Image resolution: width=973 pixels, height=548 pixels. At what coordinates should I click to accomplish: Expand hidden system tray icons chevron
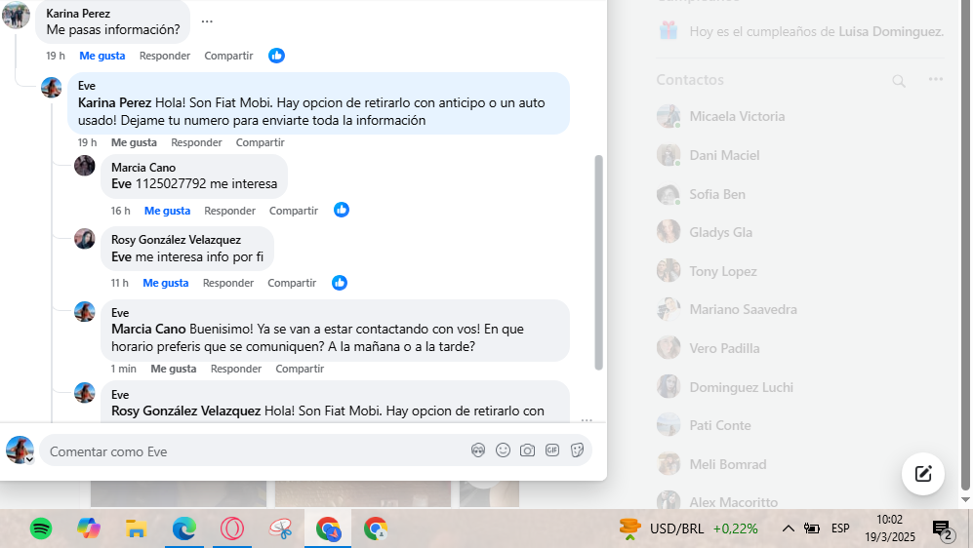click(x=789, y=528)
